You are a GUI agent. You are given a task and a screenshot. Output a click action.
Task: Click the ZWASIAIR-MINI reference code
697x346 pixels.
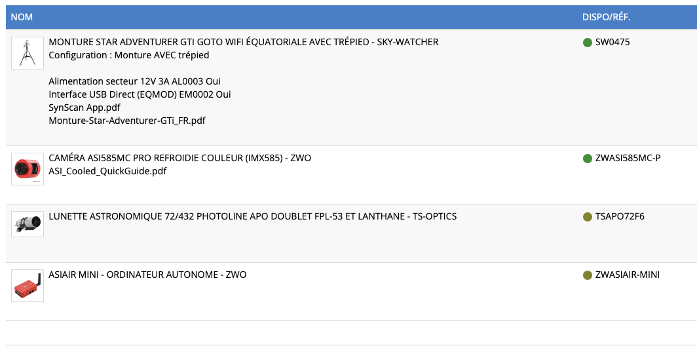pyautogui.click(x=627, y=275)
